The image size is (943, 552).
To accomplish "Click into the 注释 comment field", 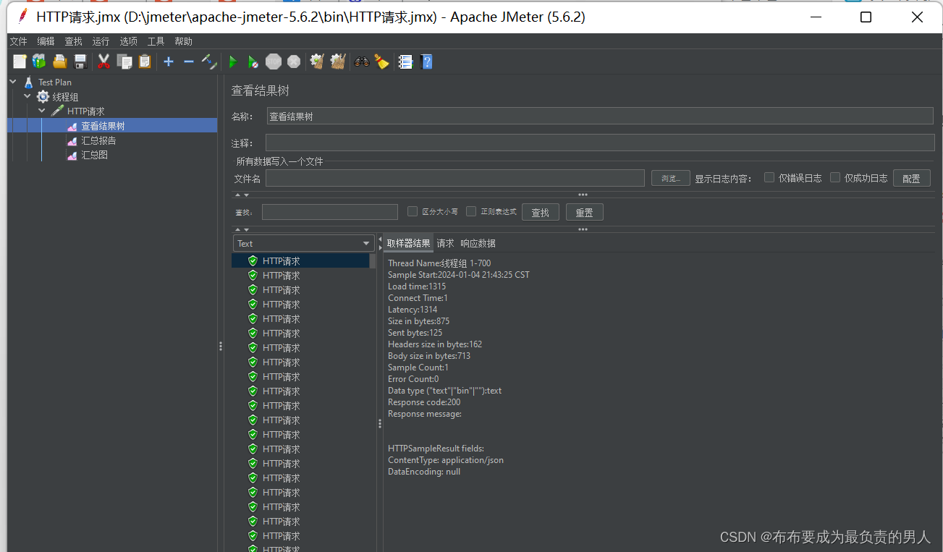I will (600, 143).
